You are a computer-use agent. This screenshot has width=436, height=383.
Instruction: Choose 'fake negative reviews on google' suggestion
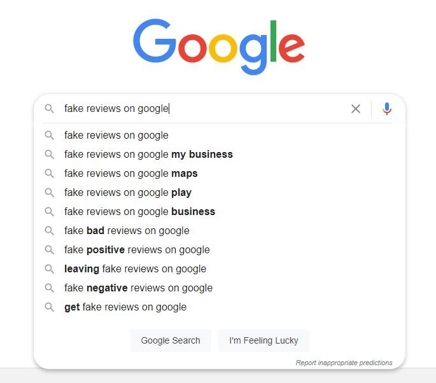point(138,288)
